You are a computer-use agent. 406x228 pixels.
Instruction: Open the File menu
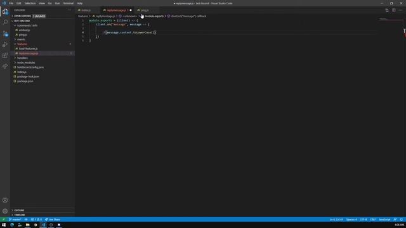point(11,3)
